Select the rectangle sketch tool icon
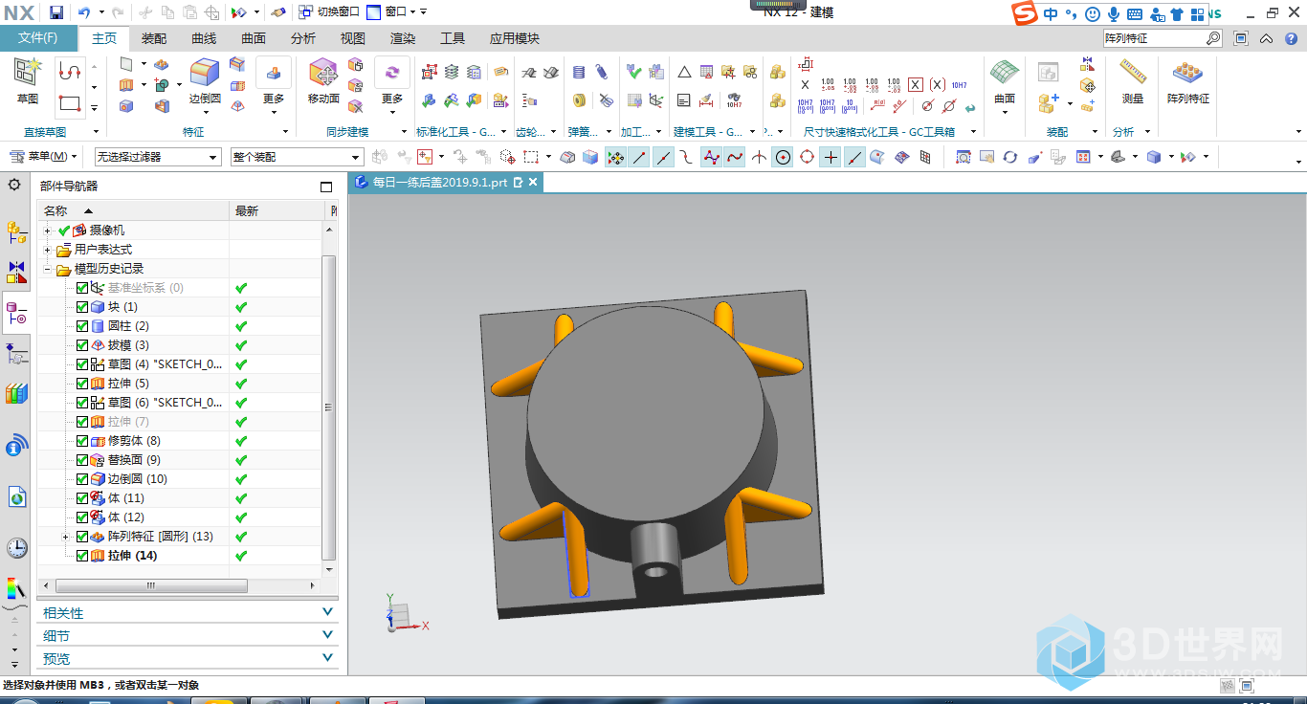 (69, 102)
